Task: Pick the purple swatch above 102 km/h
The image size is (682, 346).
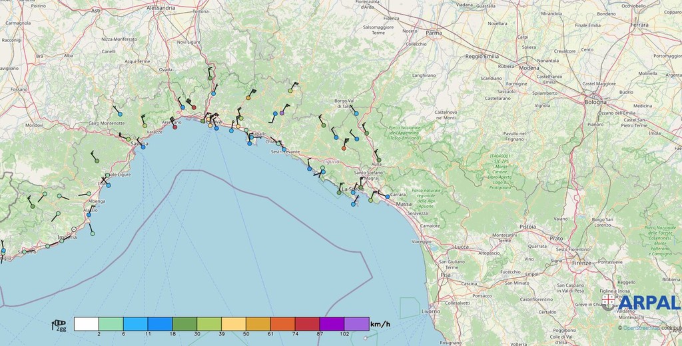Action: (x=356, y=324)
